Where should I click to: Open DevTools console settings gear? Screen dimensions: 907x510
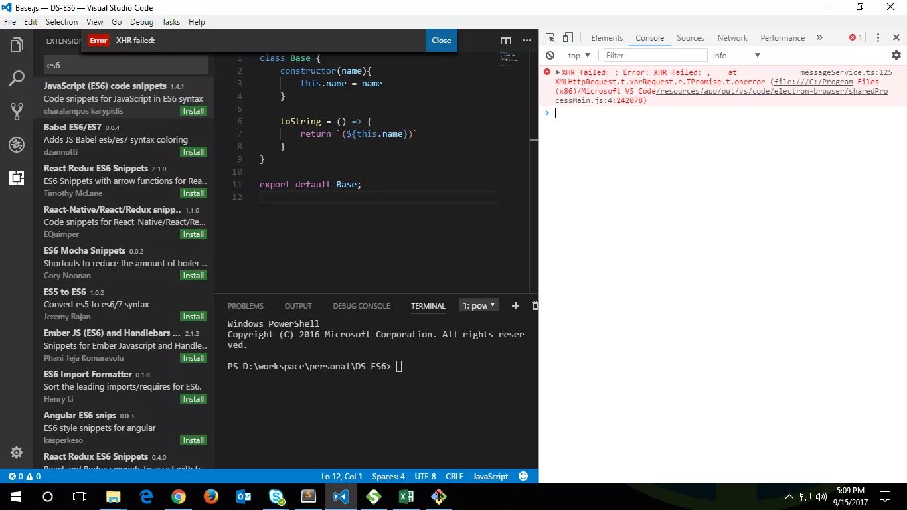tap(896, 55)
